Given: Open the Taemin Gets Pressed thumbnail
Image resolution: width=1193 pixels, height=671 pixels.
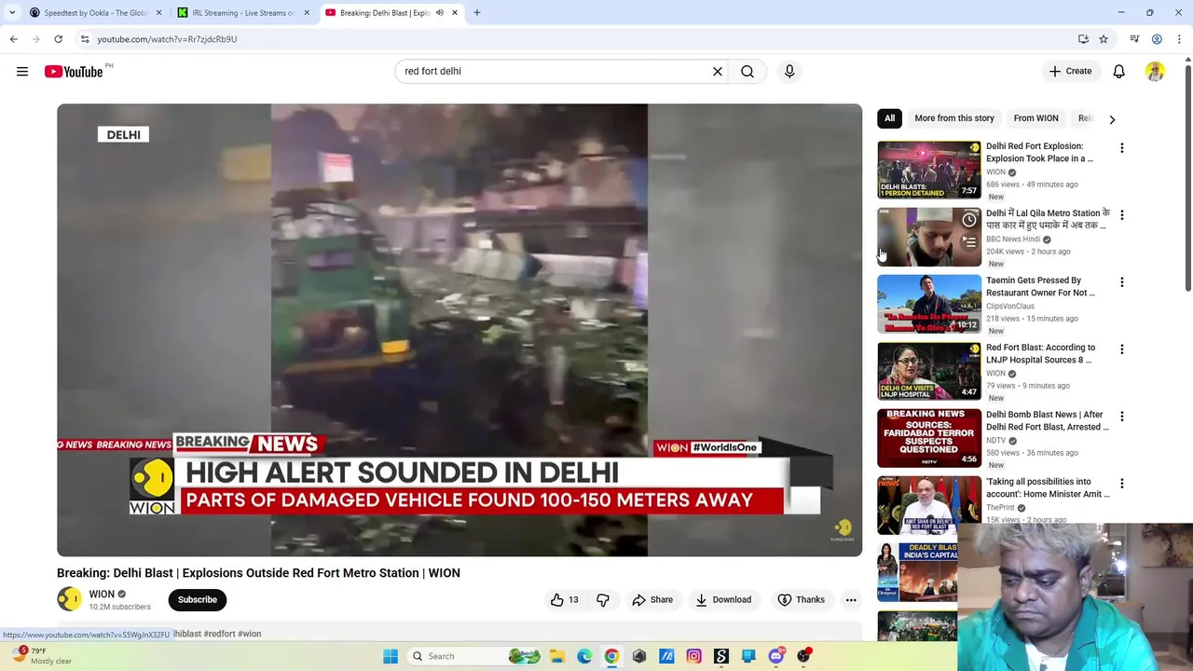Looking at the screenshot, I should (x=929, y=304).
